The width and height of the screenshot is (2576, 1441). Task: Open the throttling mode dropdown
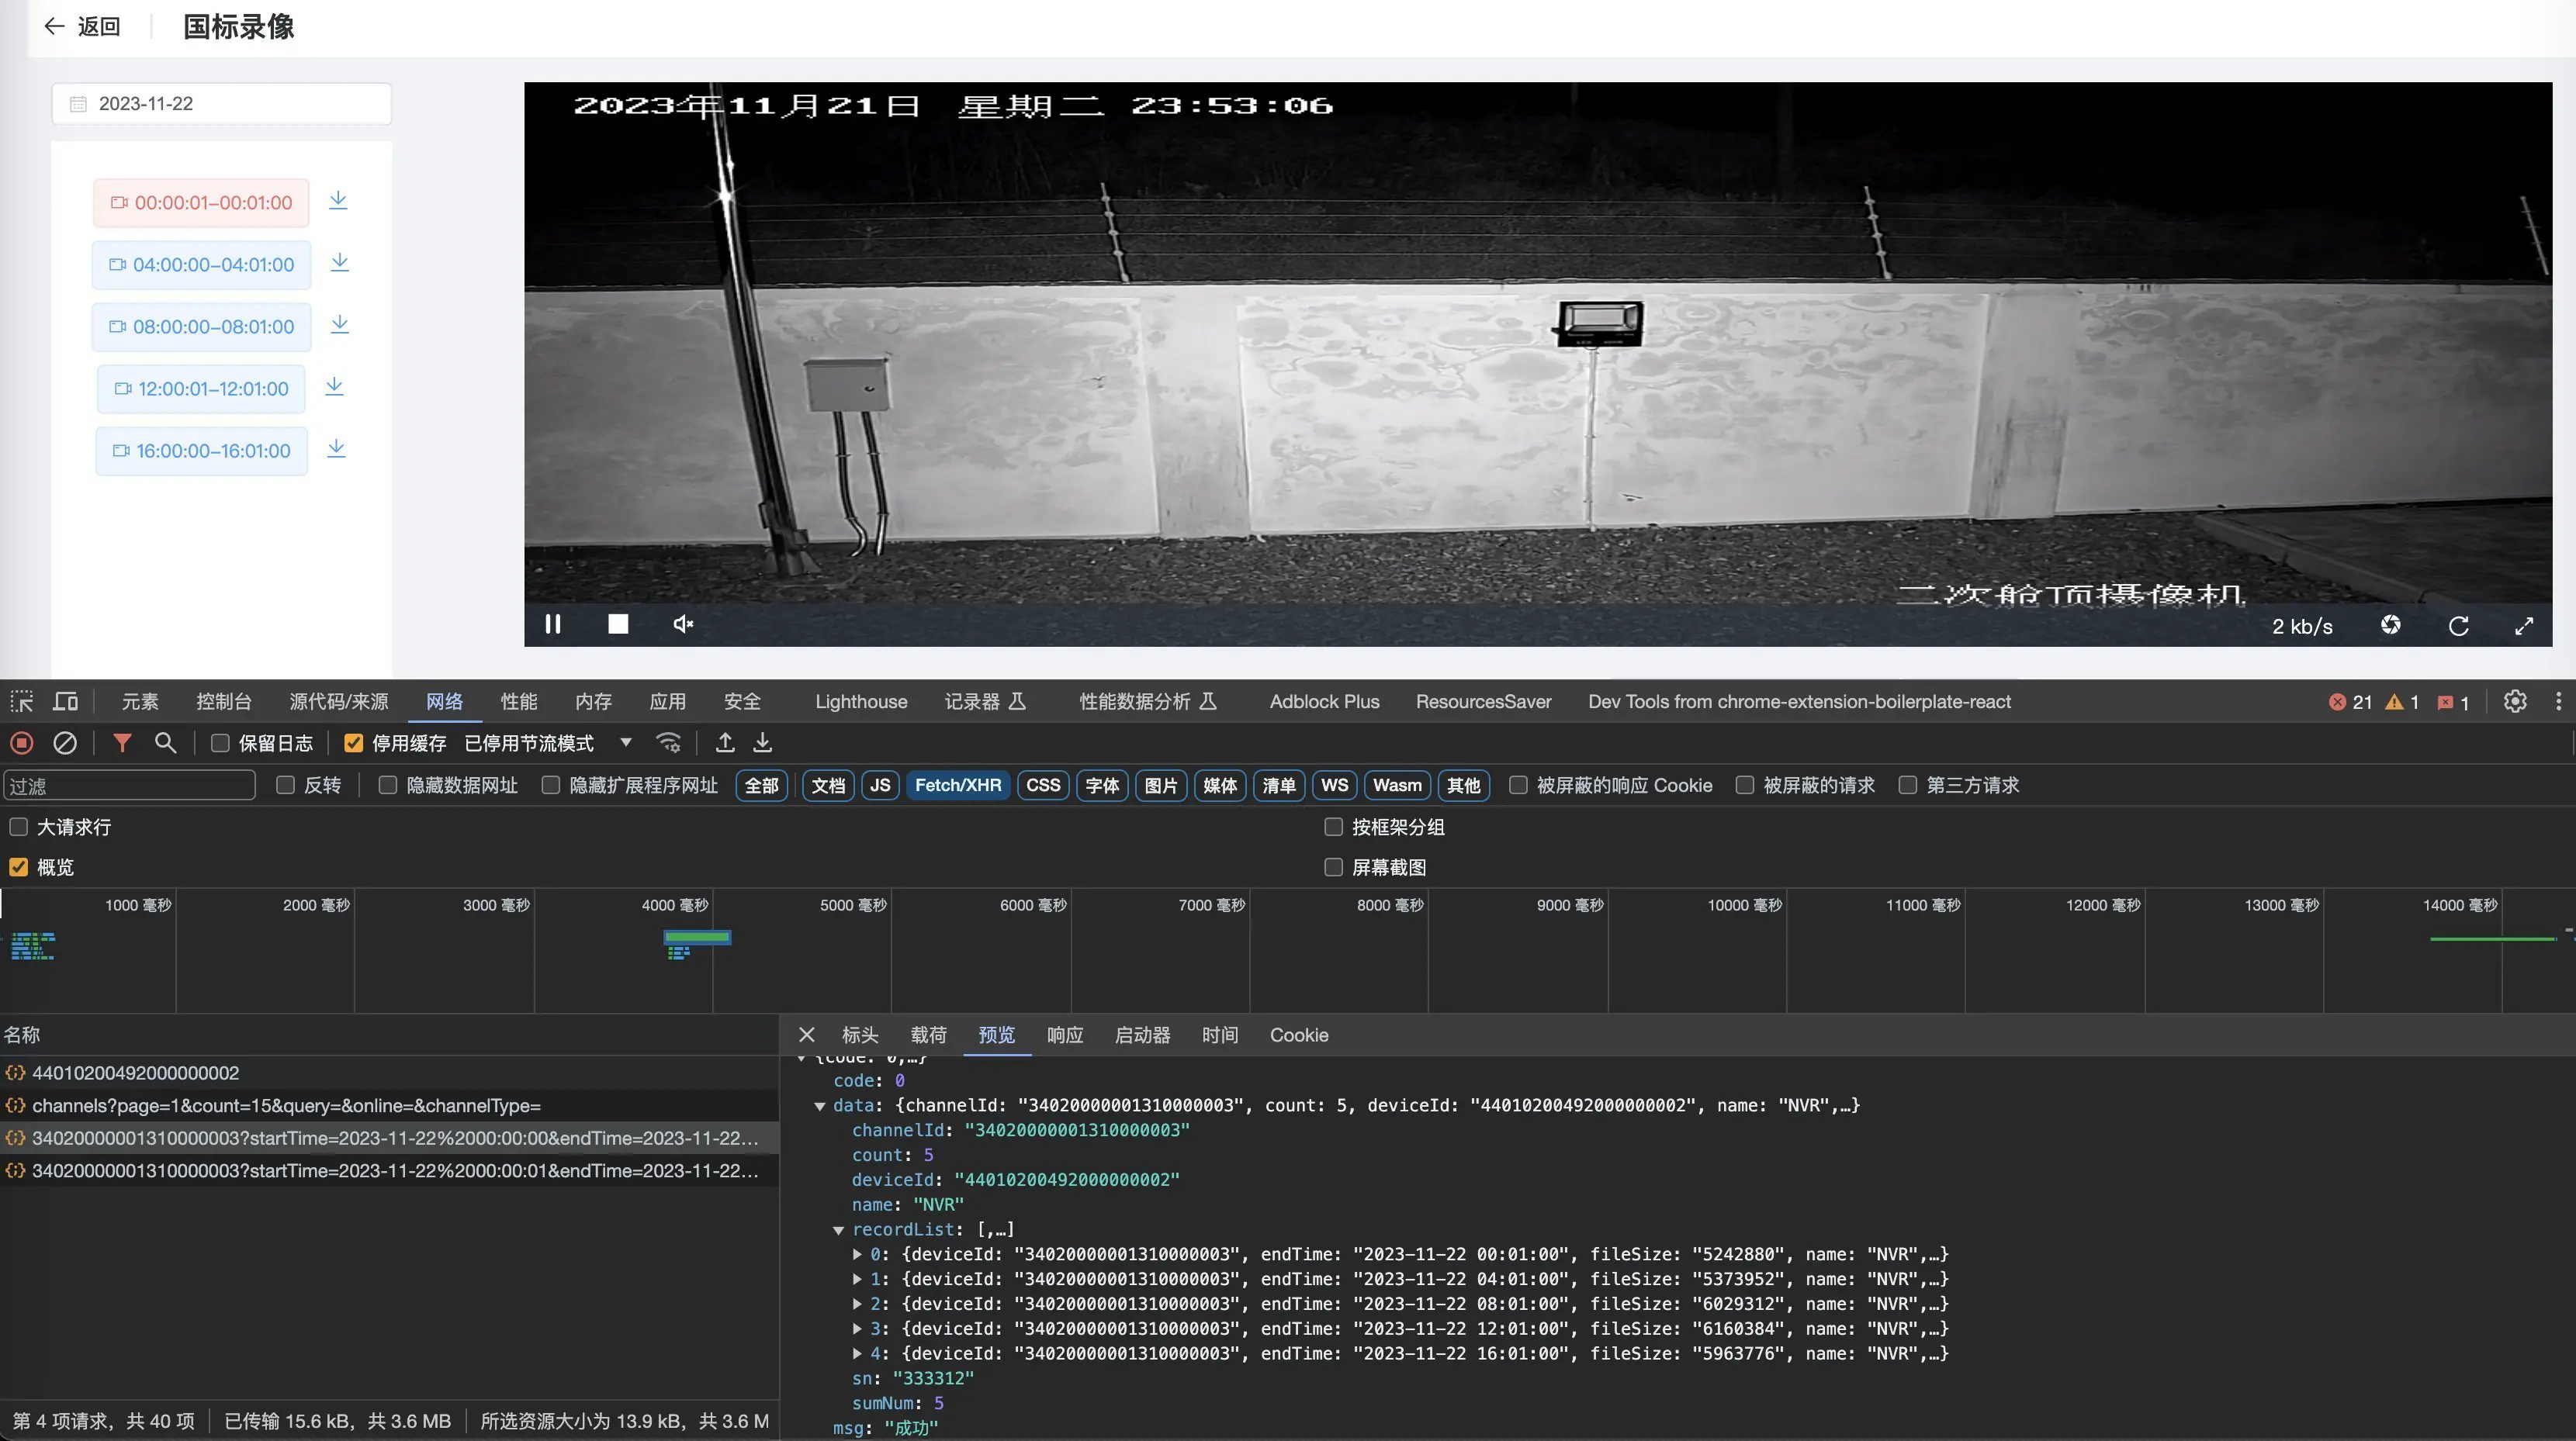(x=626, y=744)
